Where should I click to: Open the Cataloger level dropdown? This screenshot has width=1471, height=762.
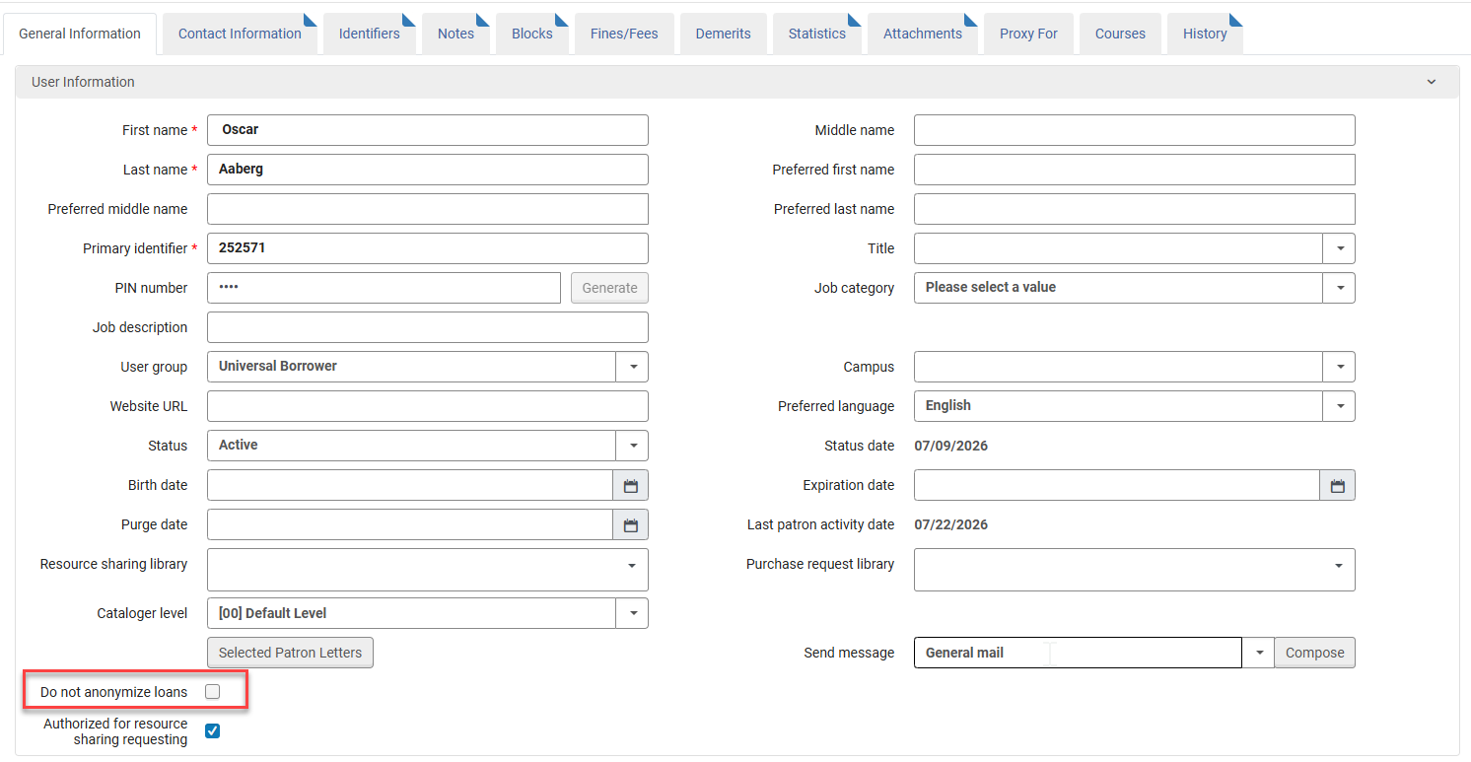coord(633,613)
